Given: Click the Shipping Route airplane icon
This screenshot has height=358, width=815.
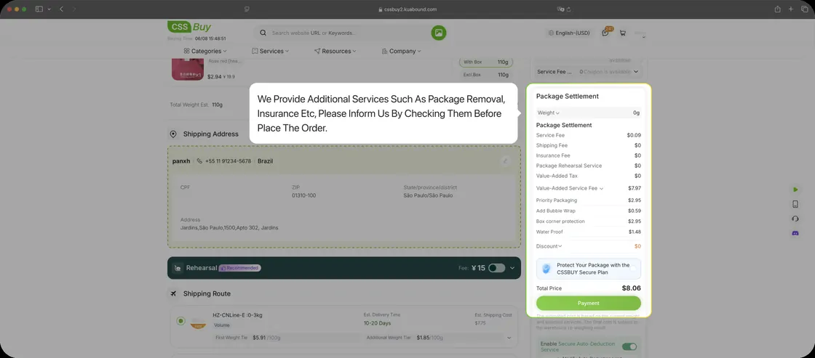Looking at the screenshot, I should tap(173, 293).
